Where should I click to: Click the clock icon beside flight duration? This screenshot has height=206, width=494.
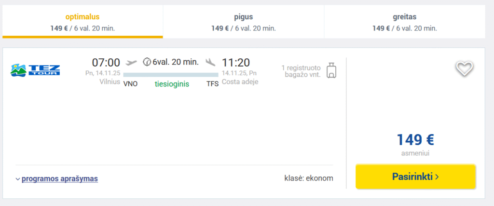point(147,62)
